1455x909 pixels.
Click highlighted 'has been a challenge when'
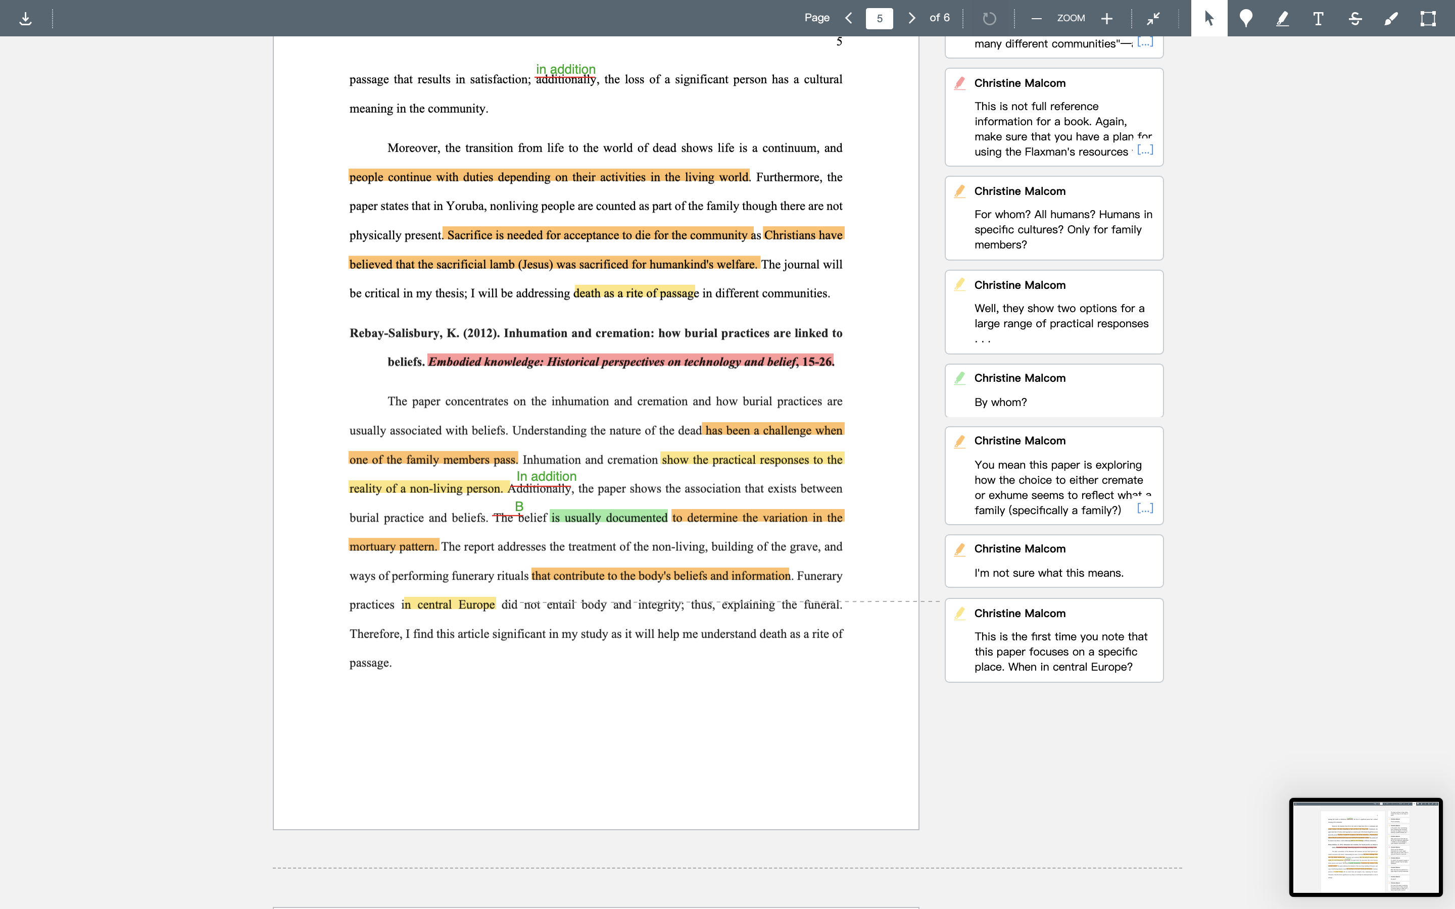point(773,430)
